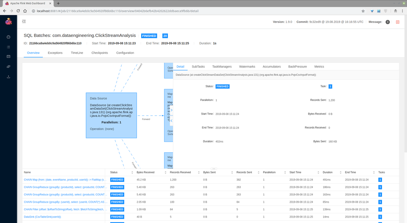Open the browser three-dot menu
Image resolution: width=407 pixels, height=223 pixels.
tap(403, 11)
